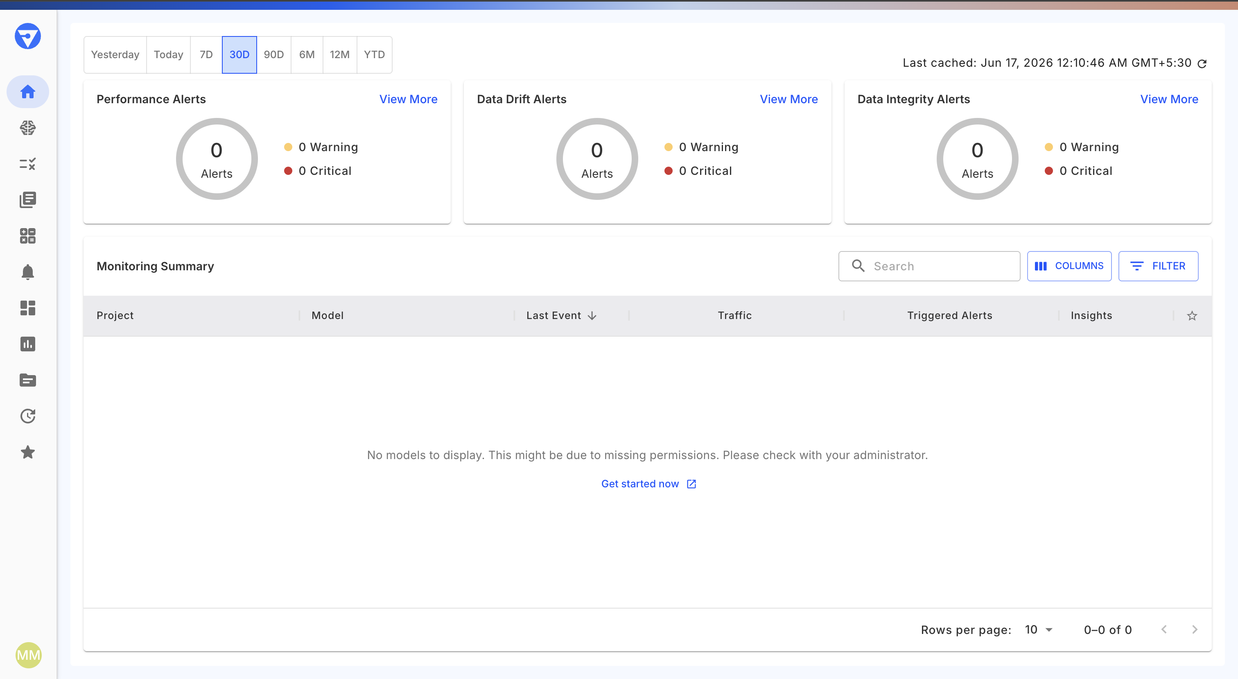1238x679 pixels.
Task: Click the Project column header
Action: (115, 315)
